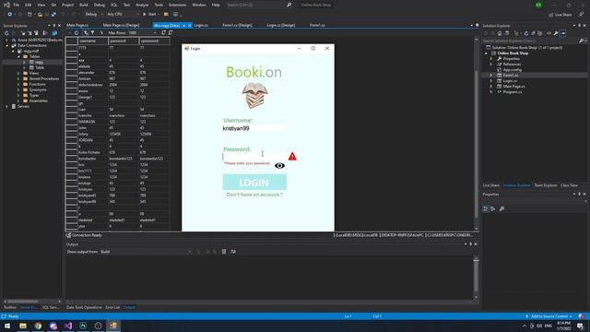Image resolution: width=590 pixels, height=332 pixels.
Task: Click Refresh icon in Solution Explorer toolbar
Action: (526, 33)
